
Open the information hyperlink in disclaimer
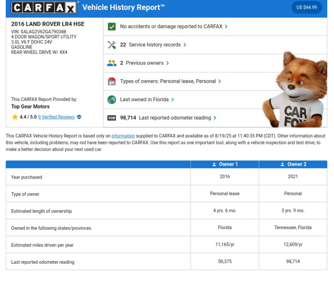coord(123,136)
